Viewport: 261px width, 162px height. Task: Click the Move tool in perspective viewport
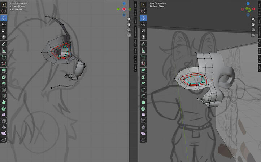pos(143,18)
